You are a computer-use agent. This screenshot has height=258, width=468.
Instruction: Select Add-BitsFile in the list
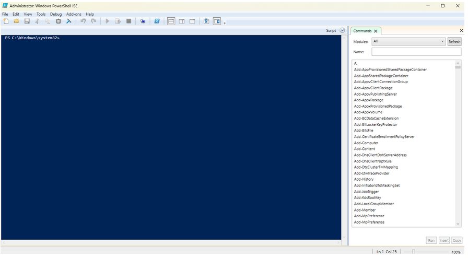(x=364, y=131)
